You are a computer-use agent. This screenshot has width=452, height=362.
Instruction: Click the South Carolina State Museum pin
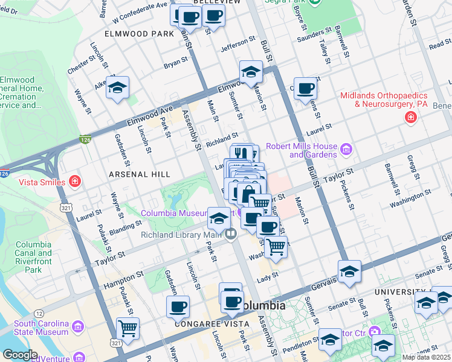coord(78,327)
